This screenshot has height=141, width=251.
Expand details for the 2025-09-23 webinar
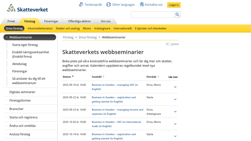pyautogui.click(x=175, y=111)
